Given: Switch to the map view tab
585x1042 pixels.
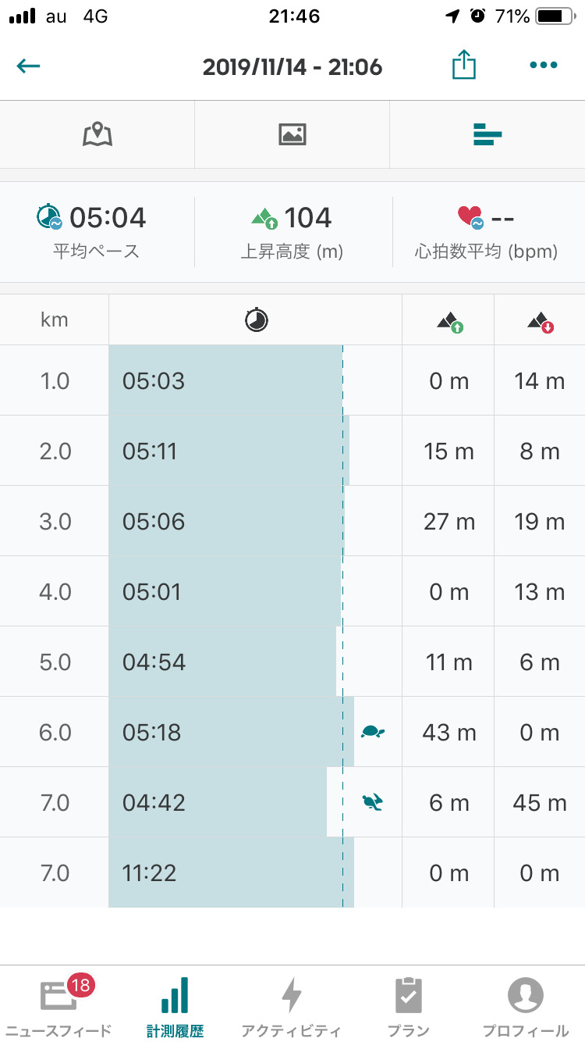Looking at the screenshot, I should (97, 134).
